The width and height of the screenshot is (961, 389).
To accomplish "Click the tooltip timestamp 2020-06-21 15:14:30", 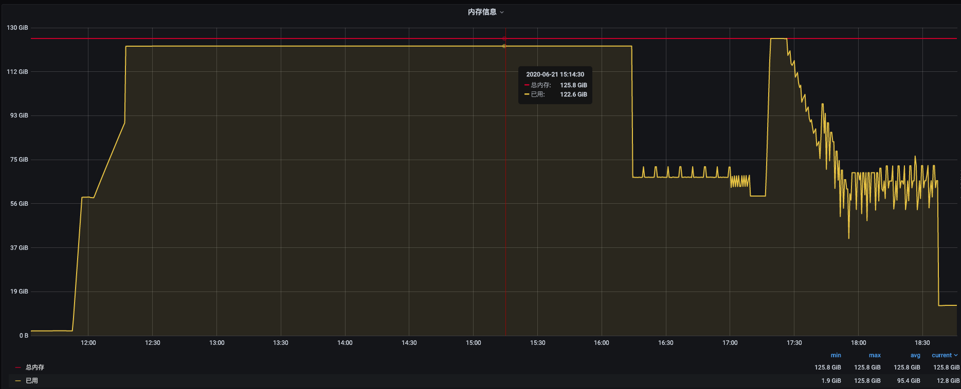I will coord(555,74).
